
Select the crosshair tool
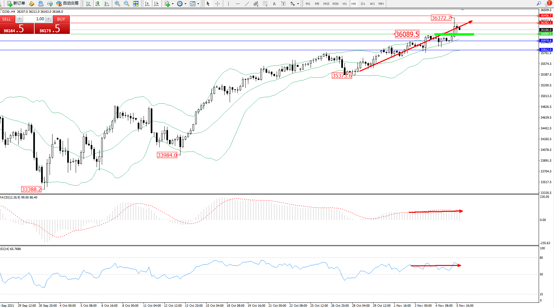tap(217, 4)
